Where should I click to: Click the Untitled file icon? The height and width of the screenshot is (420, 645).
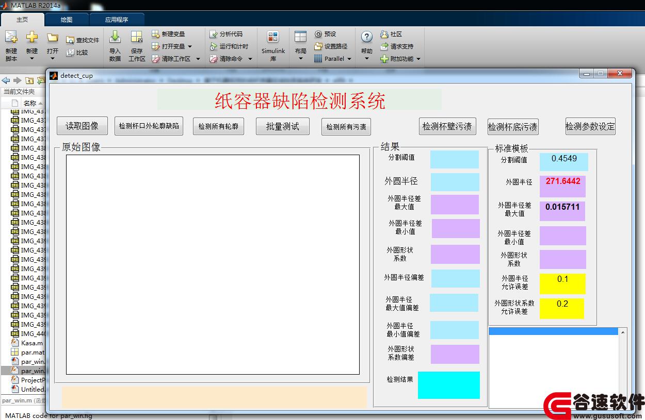(15, 389)
